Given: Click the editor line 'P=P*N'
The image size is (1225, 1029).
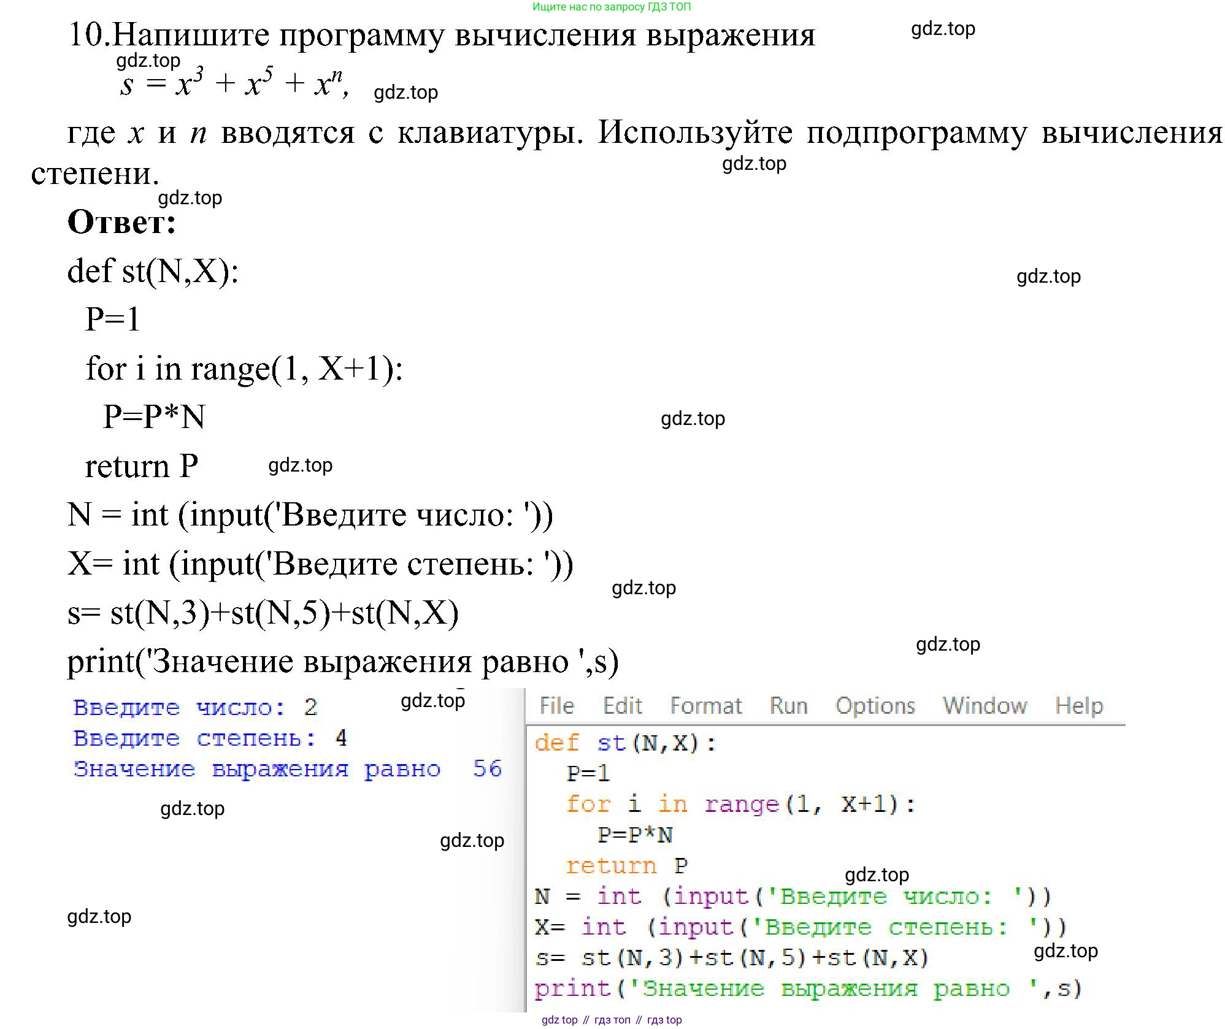Looking at the screenshot, I should tap(635, 835).
